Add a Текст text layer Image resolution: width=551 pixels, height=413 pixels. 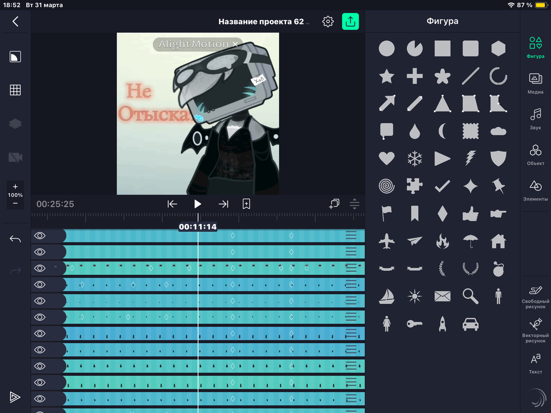click(535, 364)
